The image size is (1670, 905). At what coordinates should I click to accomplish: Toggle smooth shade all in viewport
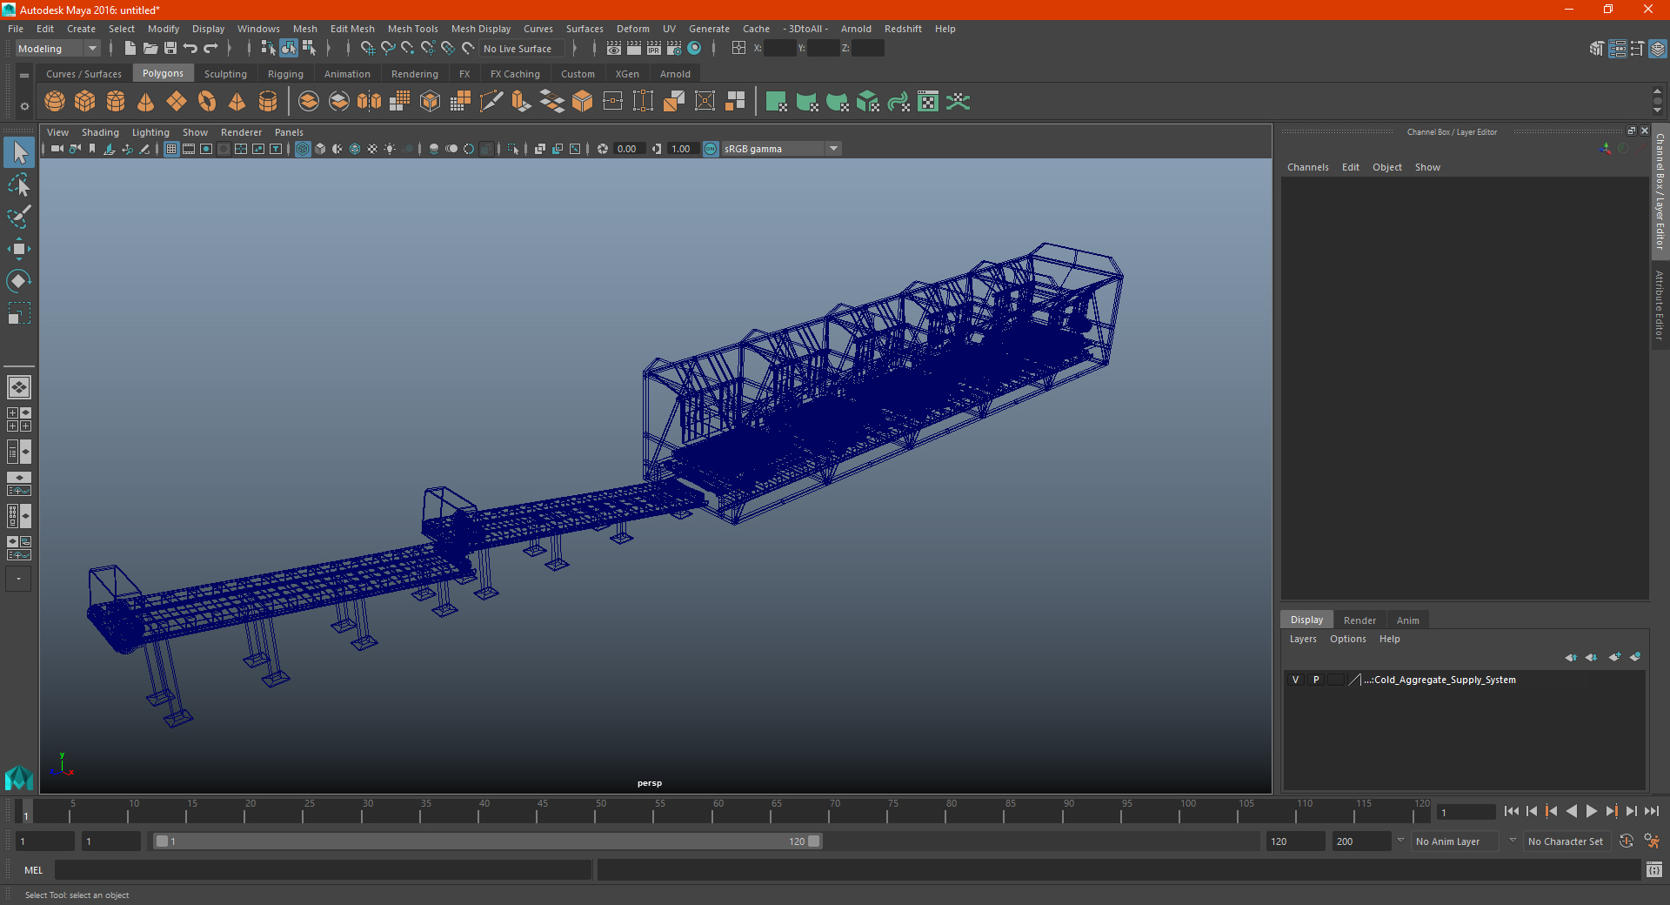[320, 149]
